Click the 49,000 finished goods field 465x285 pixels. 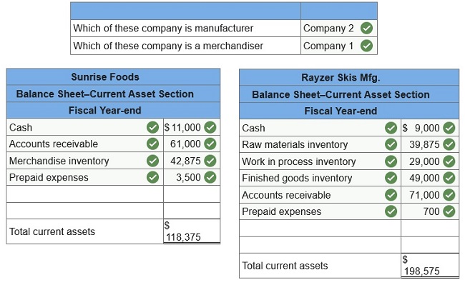[430, 178]
